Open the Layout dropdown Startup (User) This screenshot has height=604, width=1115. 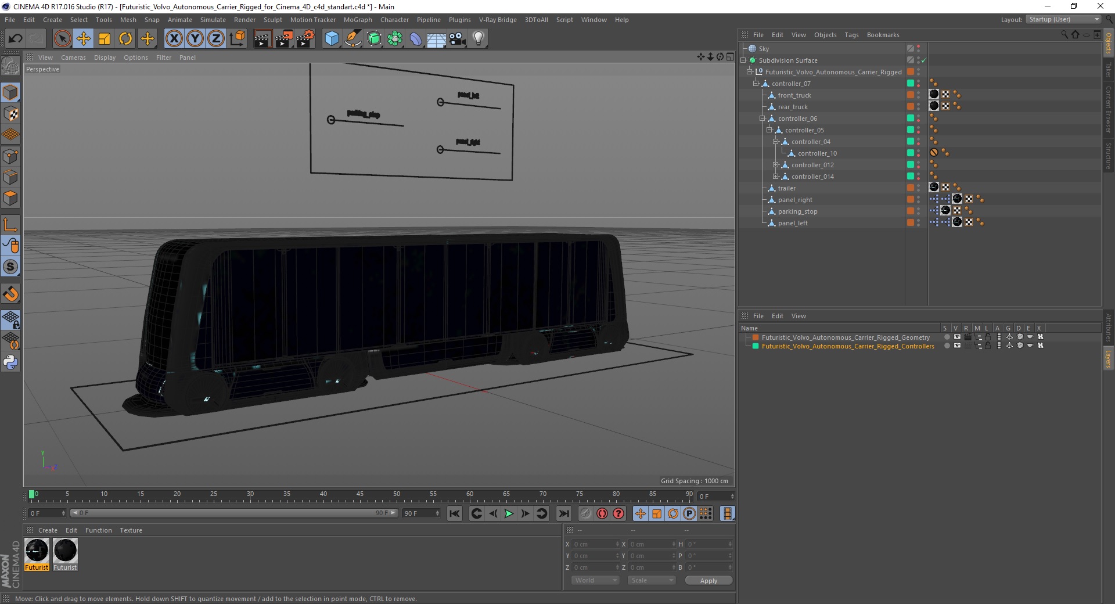[1064, 19]
